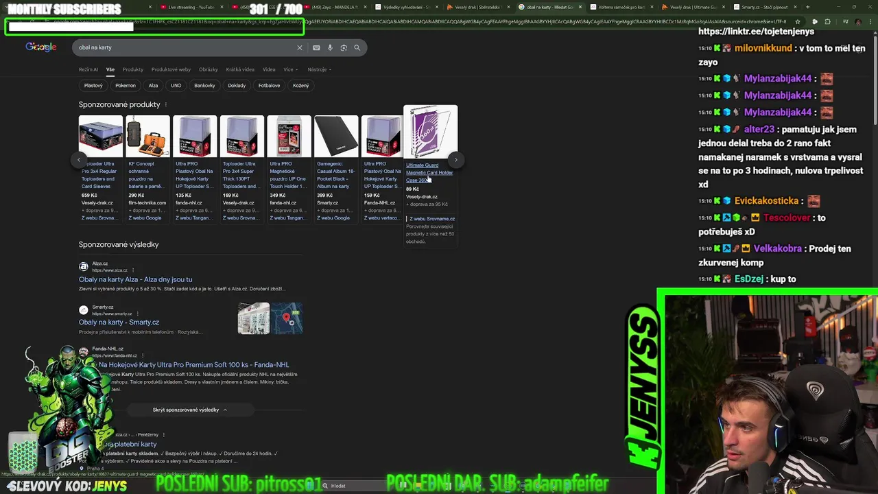Viewport: 878px width, 494px height.
Task: Open Toploader Ultra Pro 3x4 Super Thick link
Action: (x=240, y=175)
